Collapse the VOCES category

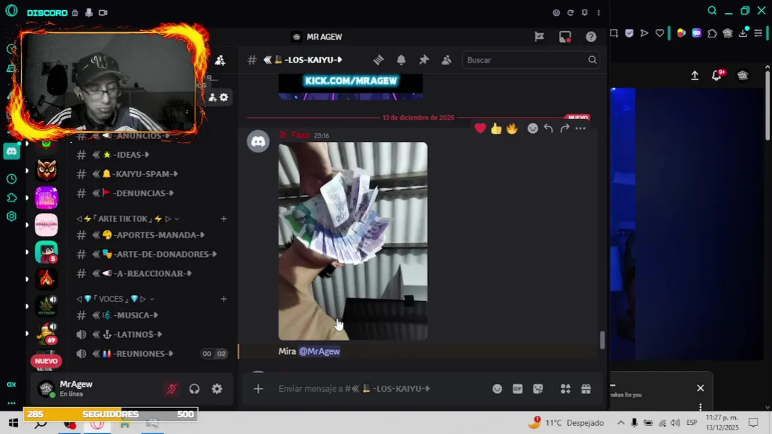115,299
